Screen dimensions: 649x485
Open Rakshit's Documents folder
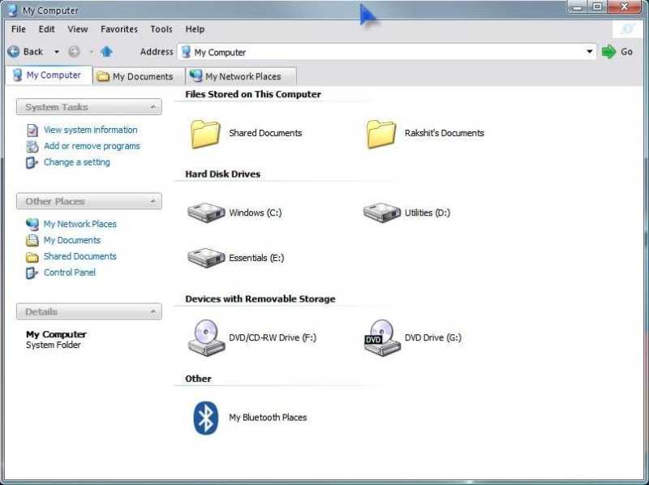[x=381, y=132]
